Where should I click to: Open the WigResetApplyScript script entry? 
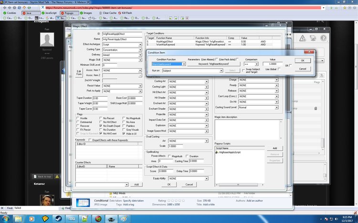230,152
